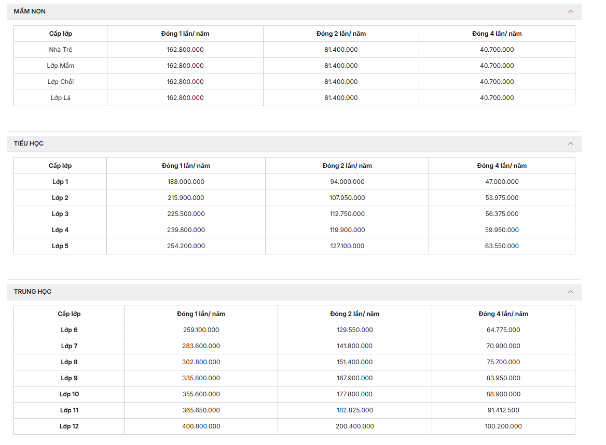
Task: Select Đóng 2 lần/ năm header in Tiểu Học table
Action: pos(347,166)
